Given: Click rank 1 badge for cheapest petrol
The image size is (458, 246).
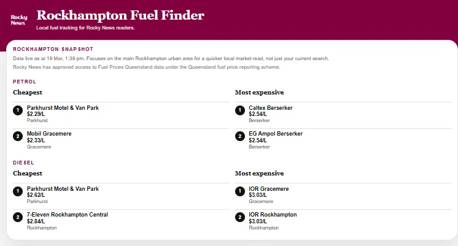Looking at the screenshot, I should (x=18, y=110).
